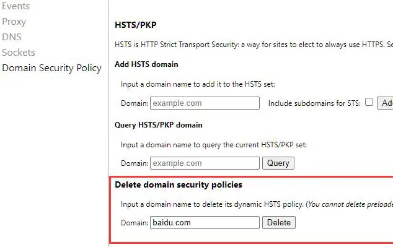Open the Proxy section in sidebar
393x247 pixels.
click(14, 22)
